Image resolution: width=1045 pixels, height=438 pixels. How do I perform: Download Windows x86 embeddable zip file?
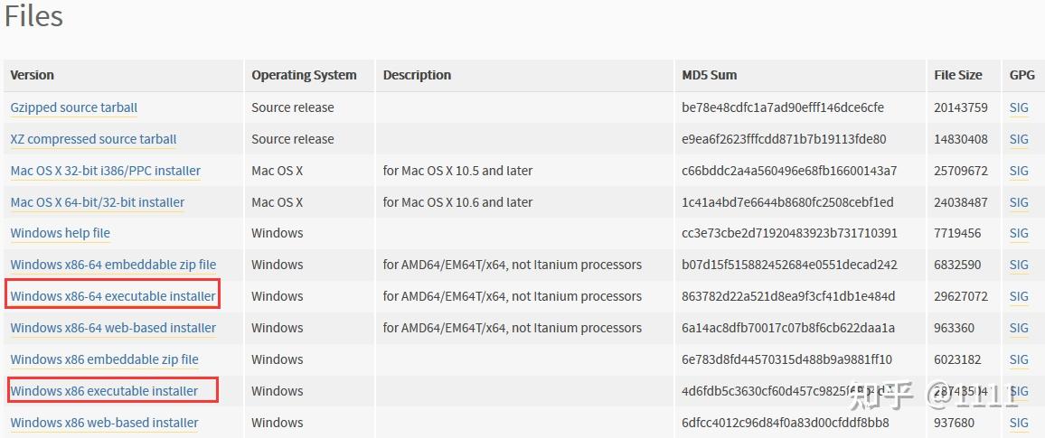[104, 359]
